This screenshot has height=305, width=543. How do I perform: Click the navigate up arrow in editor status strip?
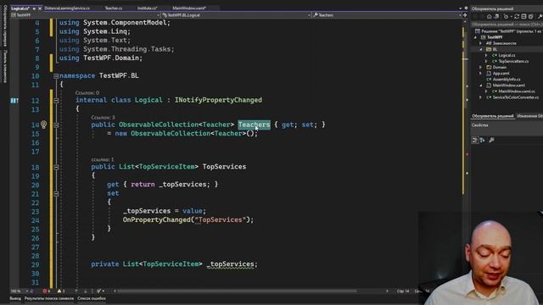pyautogui.click(x=76, y=291)
